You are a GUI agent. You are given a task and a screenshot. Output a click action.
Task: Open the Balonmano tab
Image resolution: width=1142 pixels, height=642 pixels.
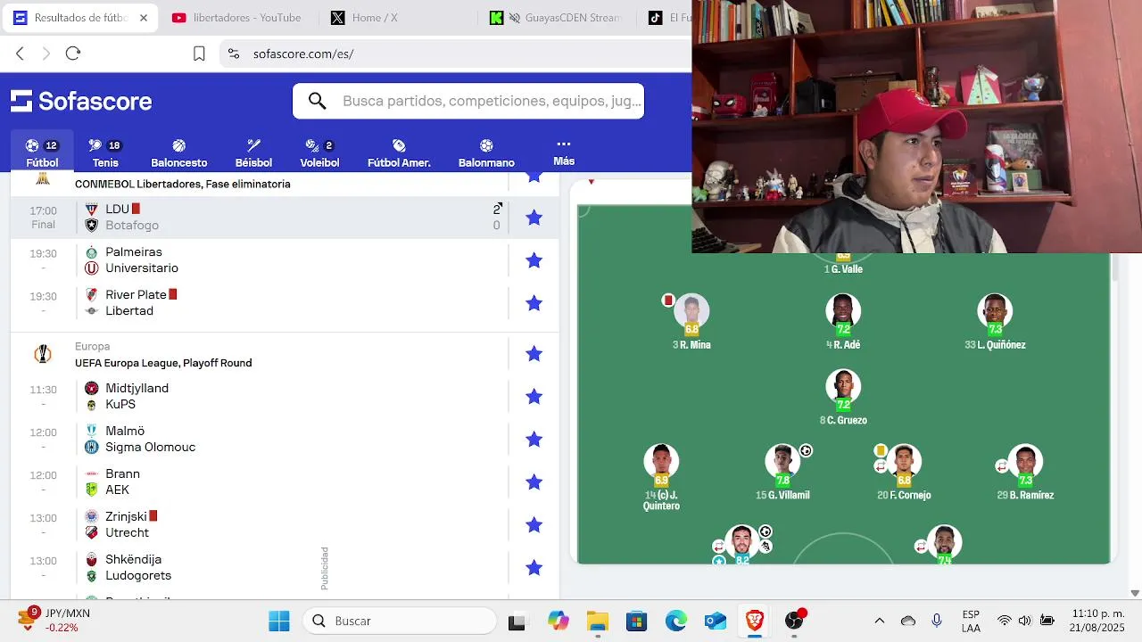point(486,152)
